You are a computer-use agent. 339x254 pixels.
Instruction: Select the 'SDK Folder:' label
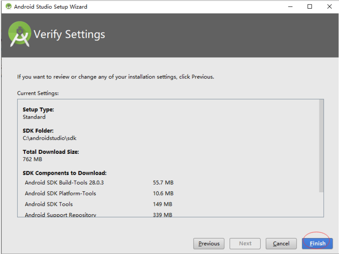click(x=38, y=131)
